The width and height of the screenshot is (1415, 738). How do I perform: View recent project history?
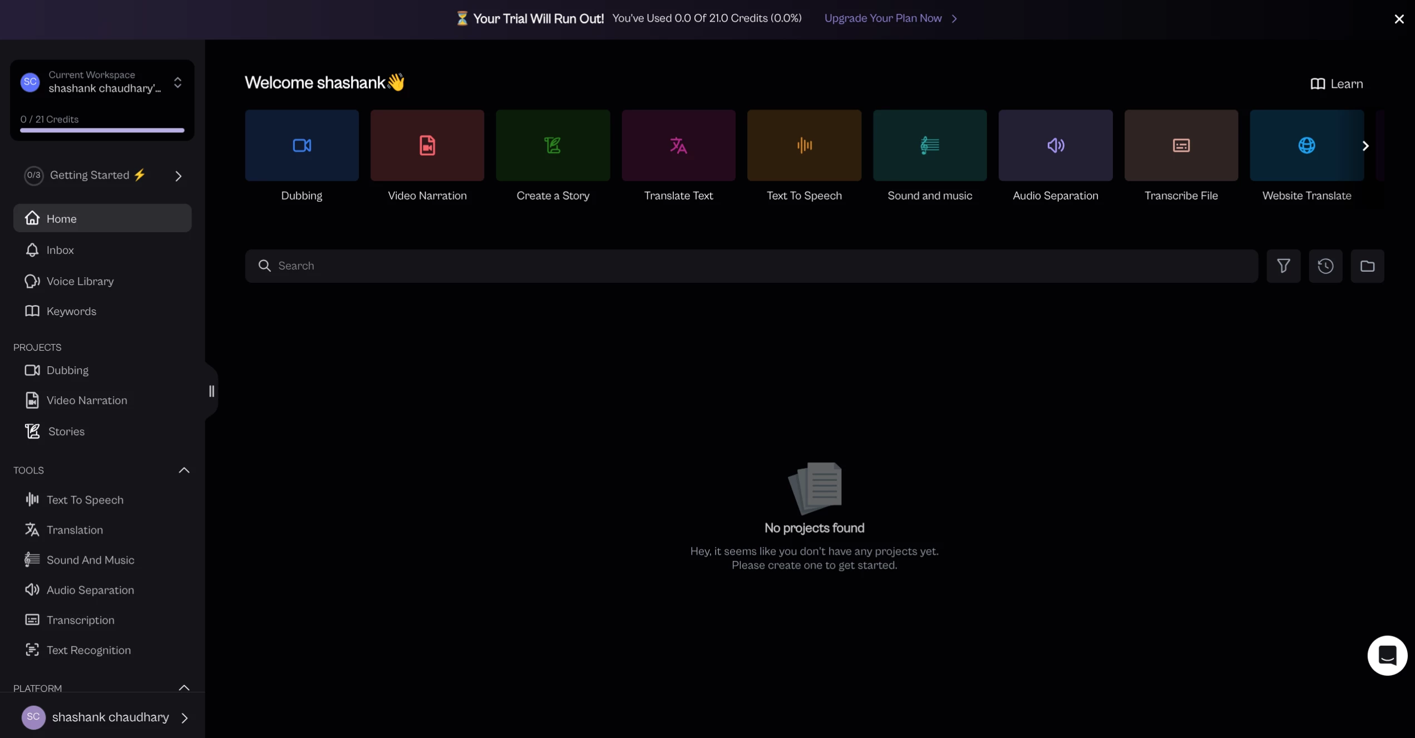(x=1326, y=266)
